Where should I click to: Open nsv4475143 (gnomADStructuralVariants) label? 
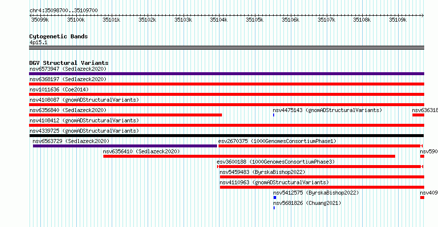327,110
